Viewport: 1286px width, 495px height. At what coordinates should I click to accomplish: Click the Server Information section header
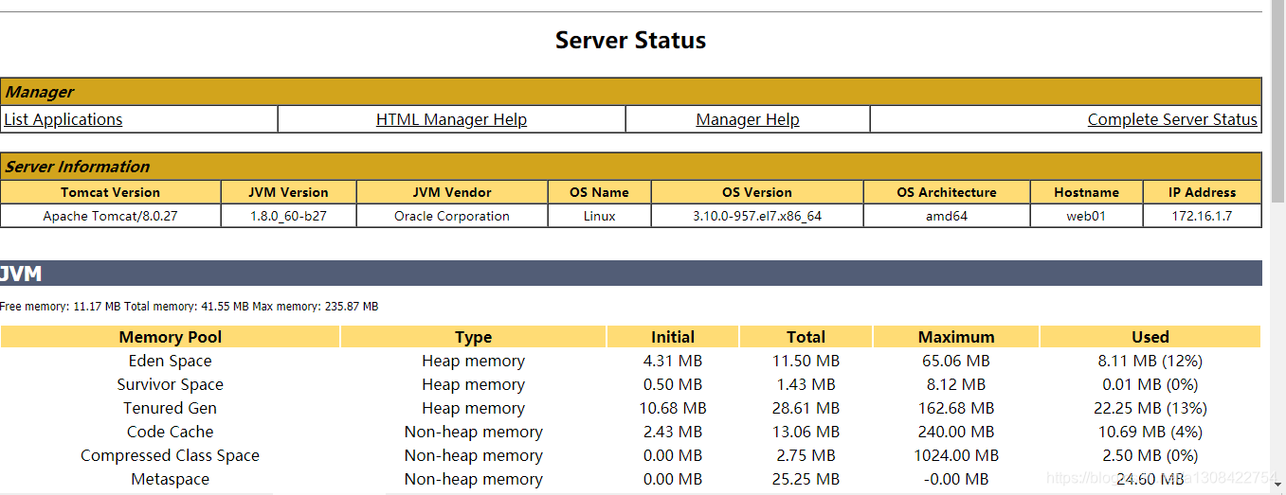coord(631,167)
